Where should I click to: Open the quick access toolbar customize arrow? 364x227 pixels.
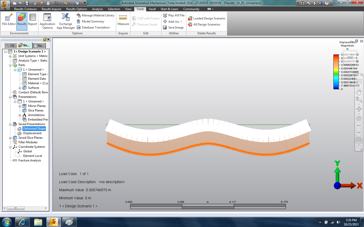click(x=85, y=3)
